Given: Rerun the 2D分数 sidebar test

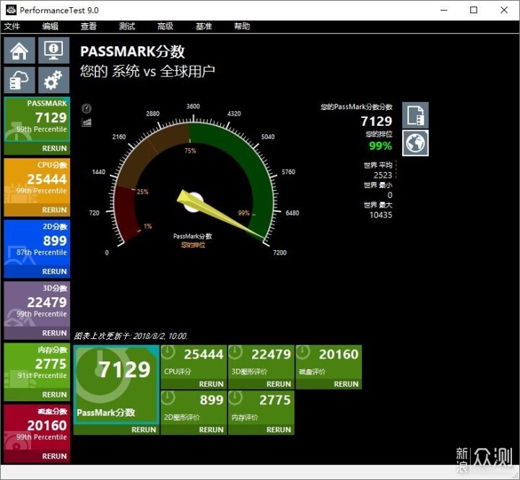Looking at the screenshot, I should click(54, 272).
